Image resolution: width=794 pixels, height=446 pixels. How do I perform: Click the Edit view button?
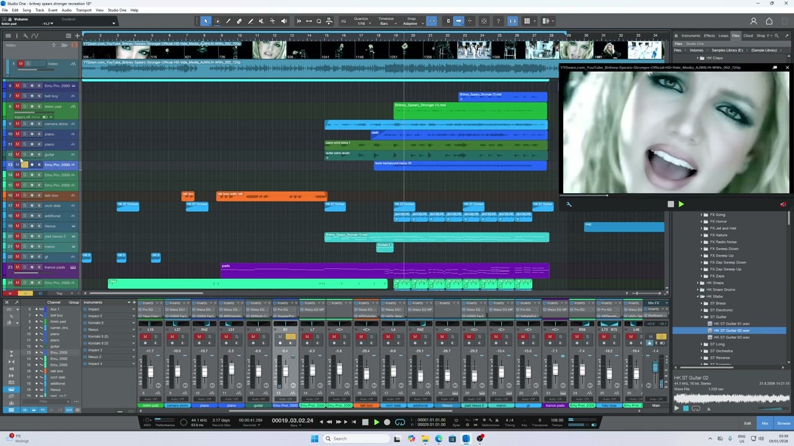747,423
